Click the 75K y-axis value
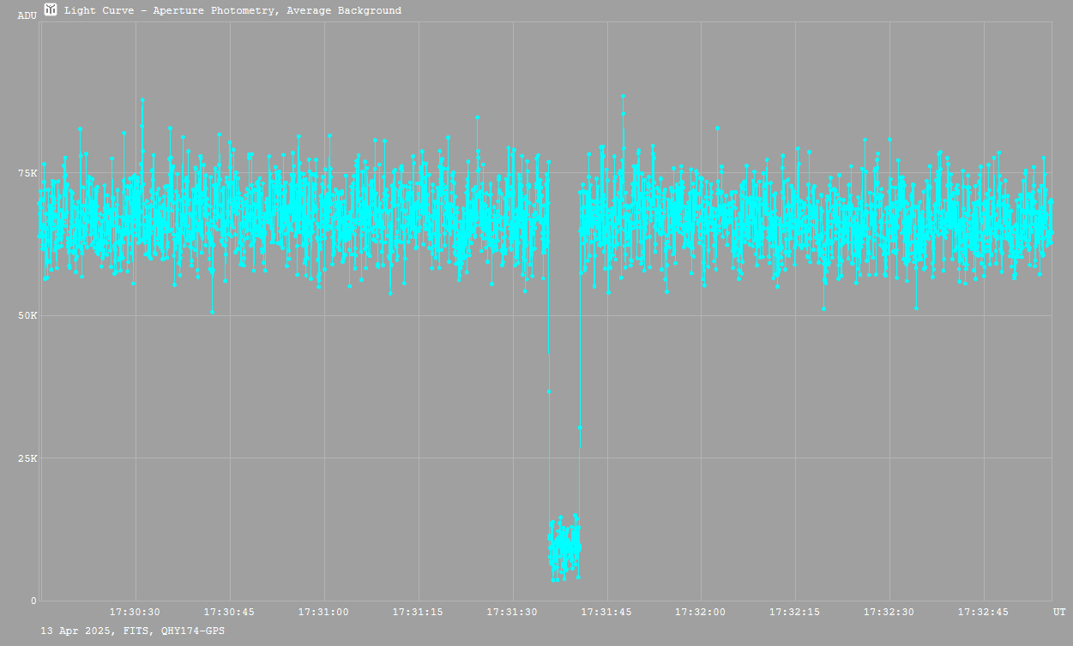Image resolution: width=1073 pixels, height=646 pixels. (x=28, y=173)
